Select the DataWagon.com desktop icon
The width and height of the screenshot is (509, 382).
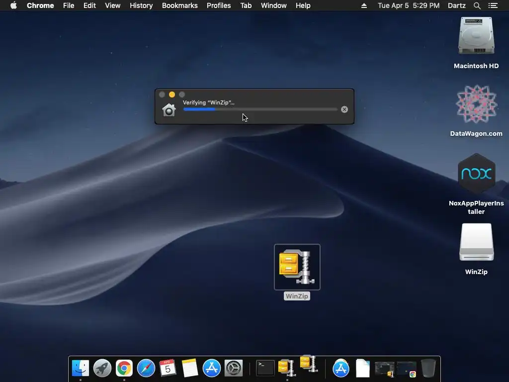pyautogui.click(x=476, y=104)
